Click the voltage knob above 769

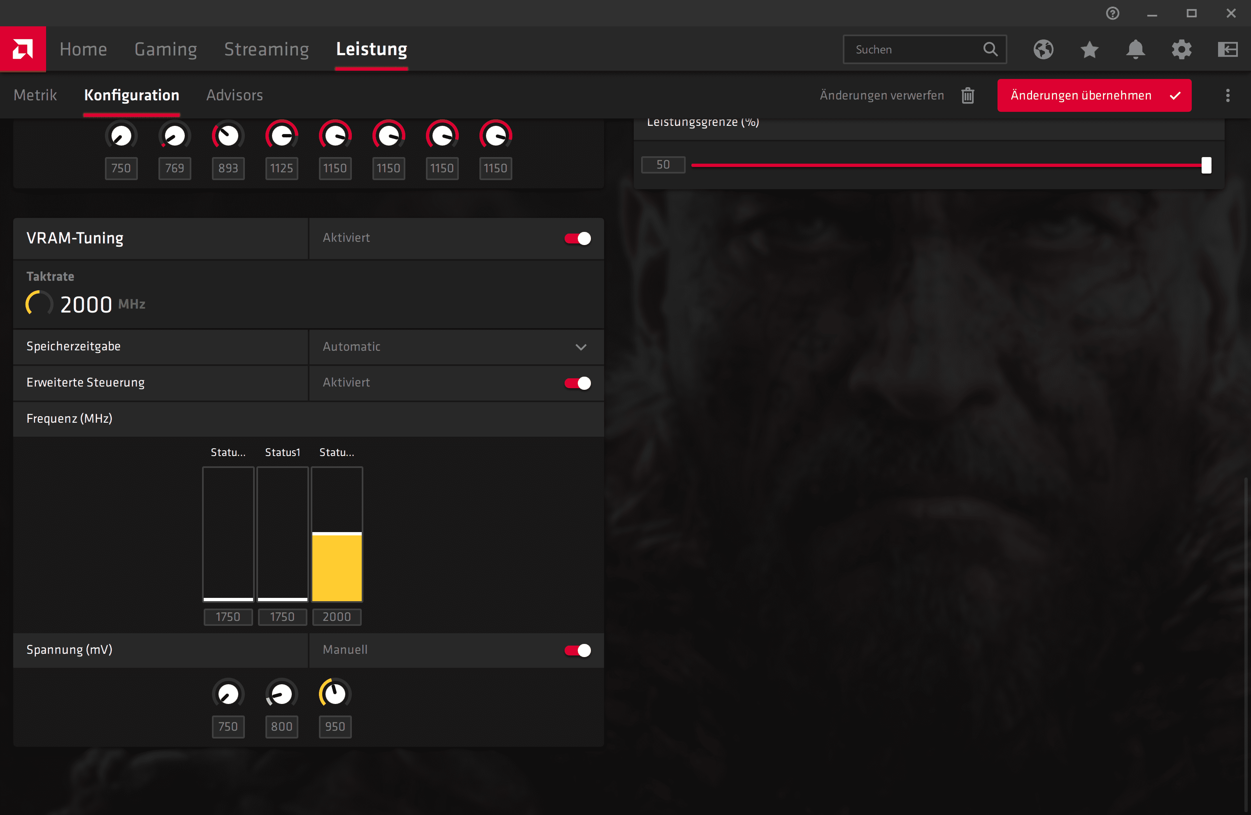click(x=175, y=136)
